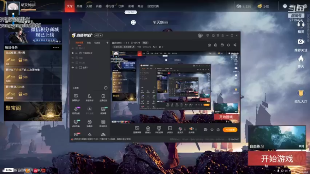Open the gift box icon in room bar
This screenshot has width=310, height=174.
(x=209, y=45)
